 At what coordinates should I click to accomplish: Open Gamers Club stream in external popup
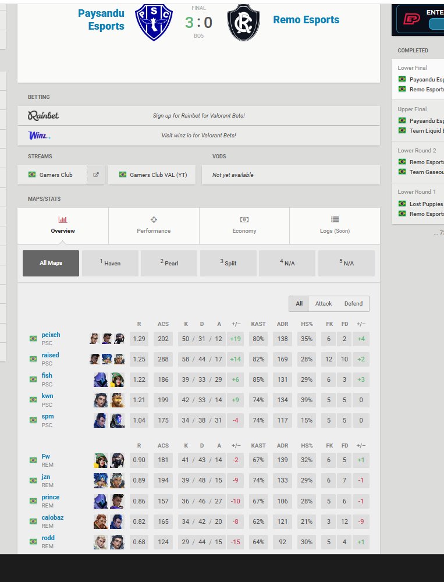point(96,175)
